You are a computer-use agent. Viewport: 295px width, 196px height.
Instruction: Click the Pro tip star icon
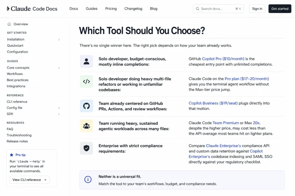[12, 155]
